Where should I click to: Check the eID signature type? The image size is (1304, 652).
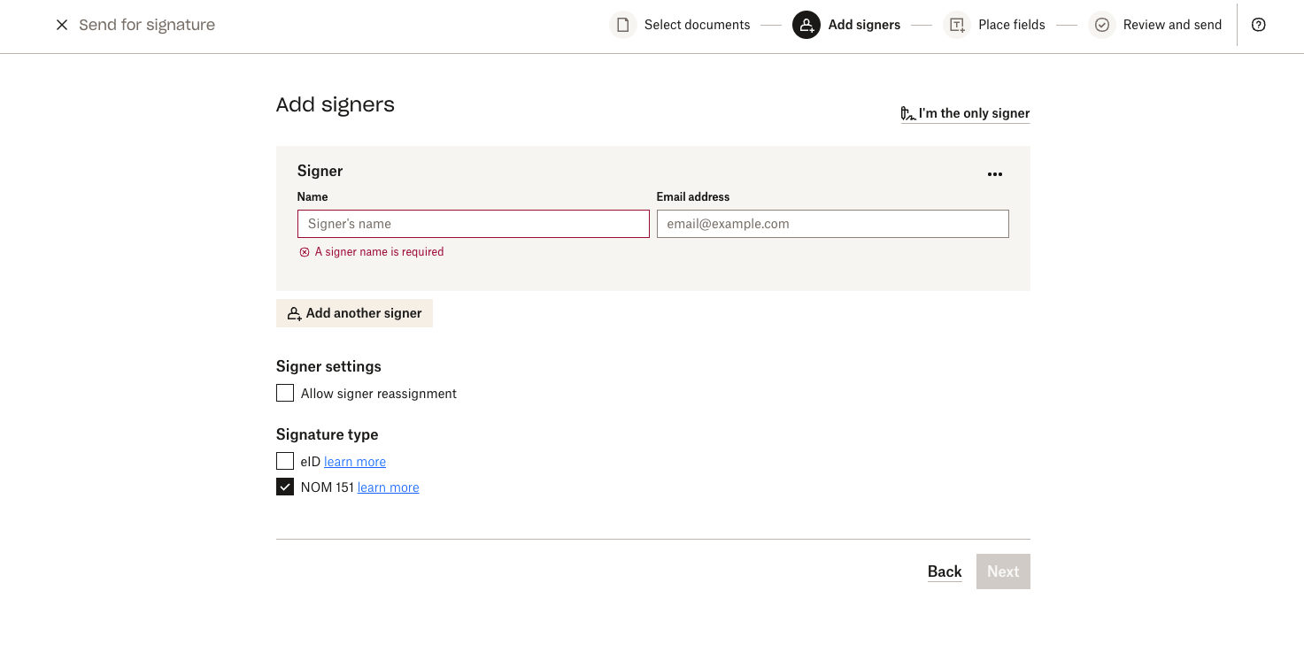pos(284,461)
